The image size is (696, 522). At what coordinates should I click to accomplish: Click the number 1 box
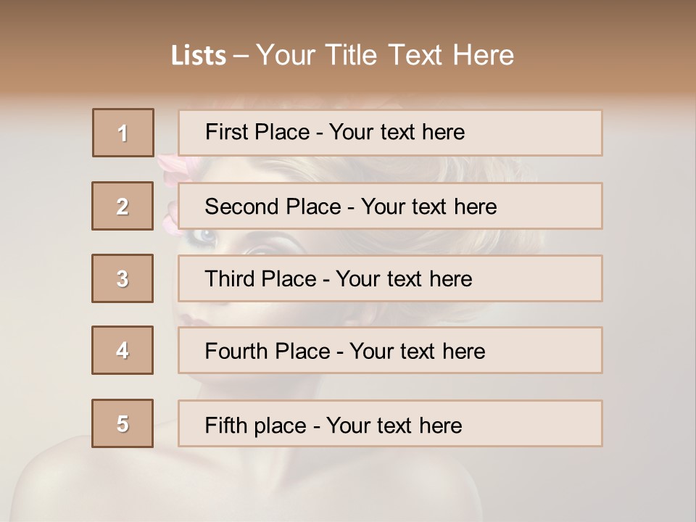(123, 133)
